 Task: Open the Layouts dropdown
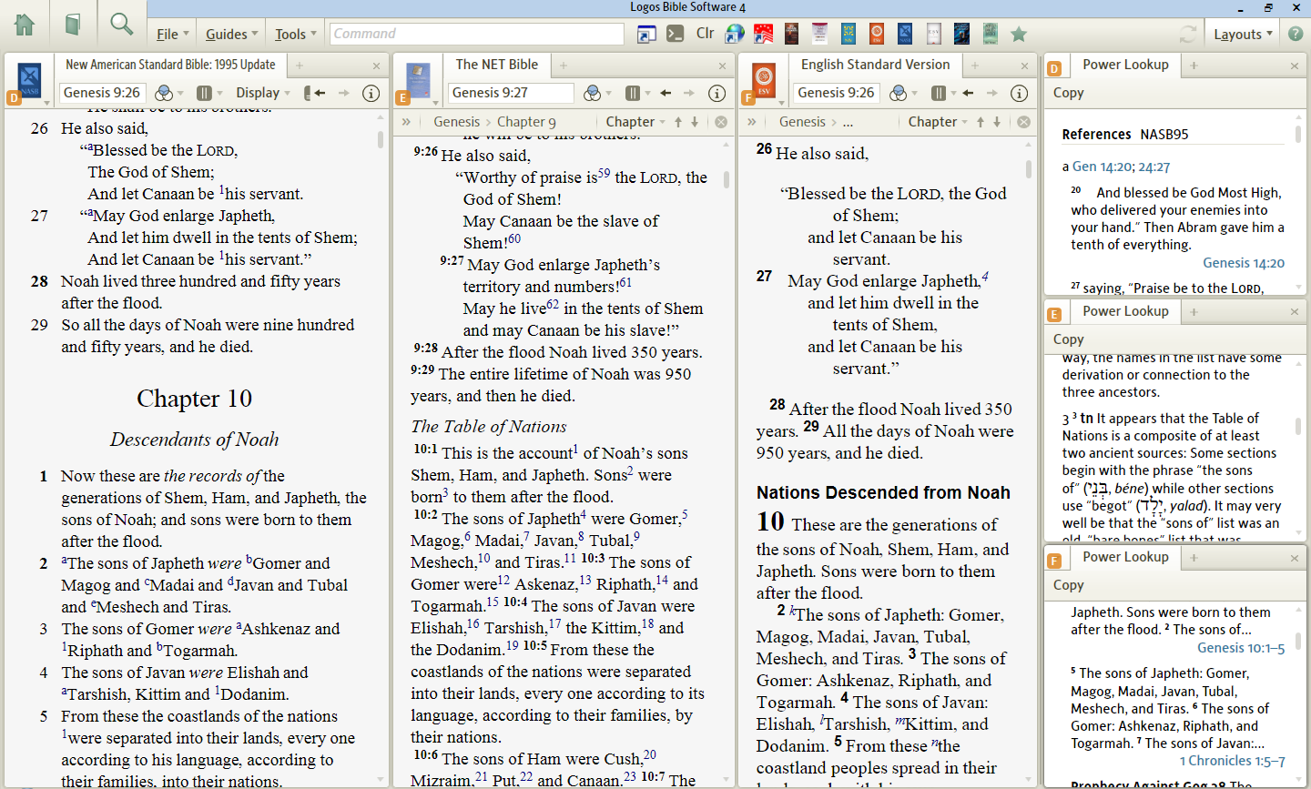1244,34
